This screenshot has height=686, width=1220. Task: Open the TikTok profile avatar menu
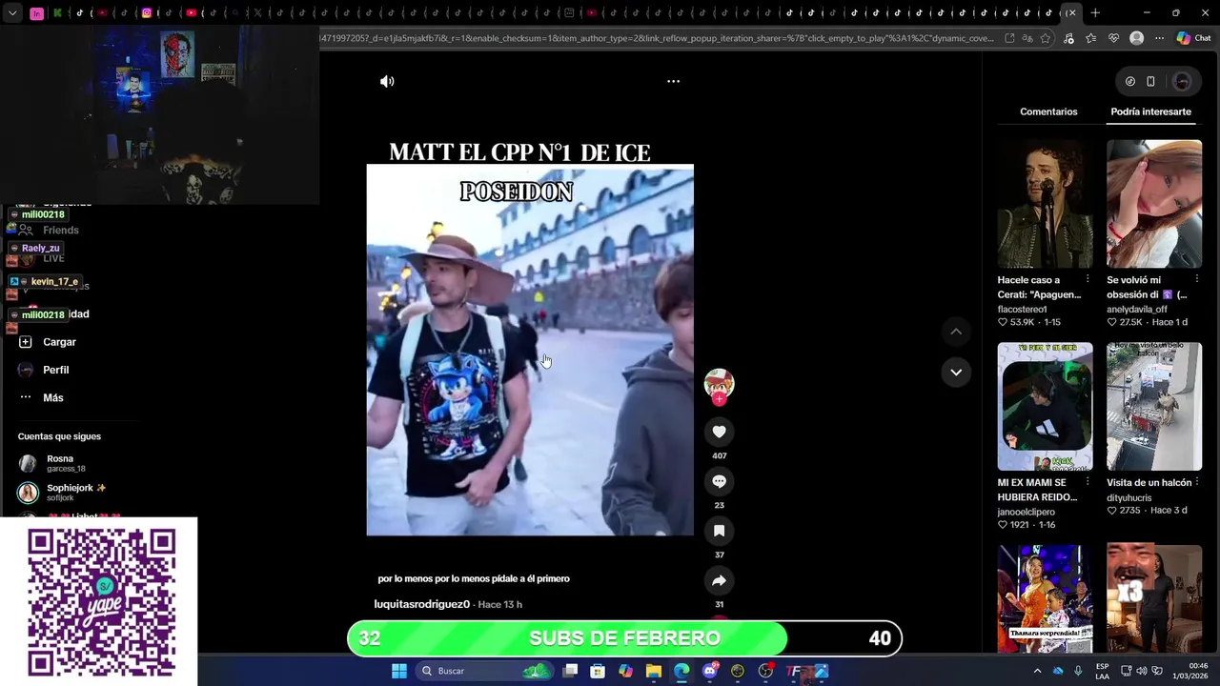pyautogui.click(x=1182, y=81)
